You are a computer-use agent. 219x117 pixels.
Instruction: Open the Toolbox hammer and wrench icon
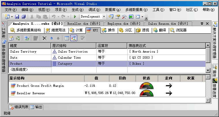124,17
